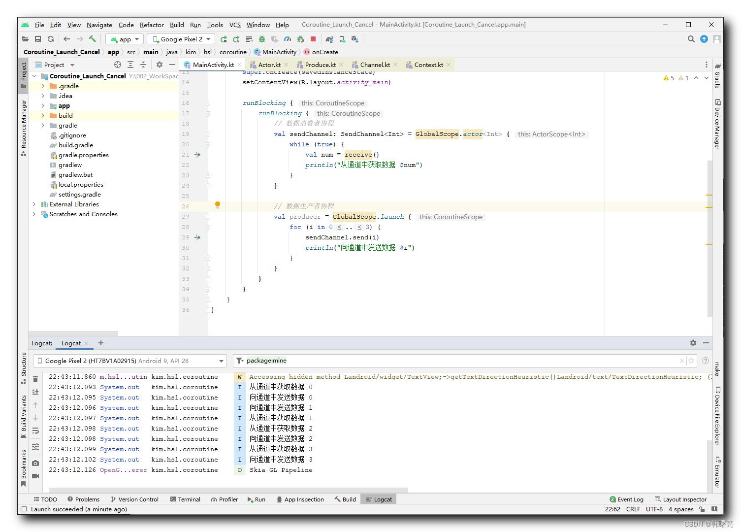Screen dimensions: 741x532
Task: Toggle the Gradle tool window
Action: coord(718,76)
